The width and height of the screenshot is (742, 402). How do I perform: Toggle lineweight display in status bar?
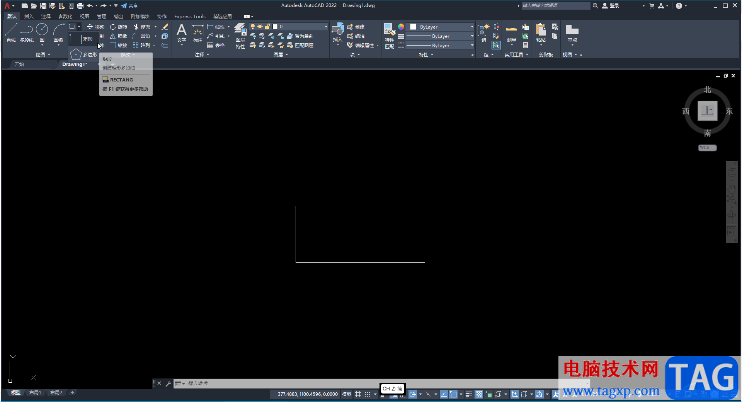(x=469, y=394)
